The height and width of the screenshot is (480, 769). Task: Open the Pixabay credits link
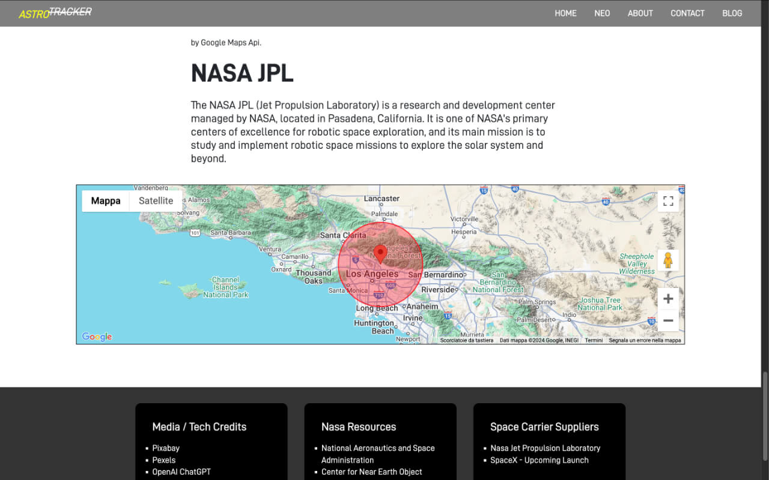[x=166, y=448]
